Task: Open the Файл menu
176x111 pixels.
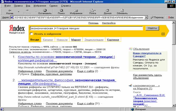Action: click(x=7, y=6)
